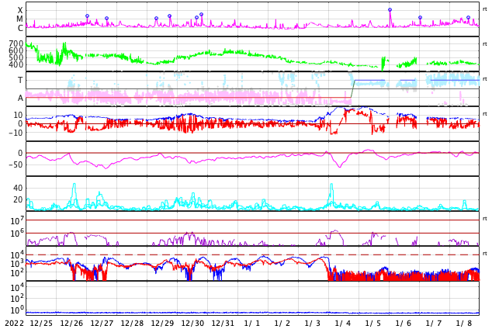Click the '1/ 4' date label
Viewport: 492px width, 329px height.
(x=343, y=324)
